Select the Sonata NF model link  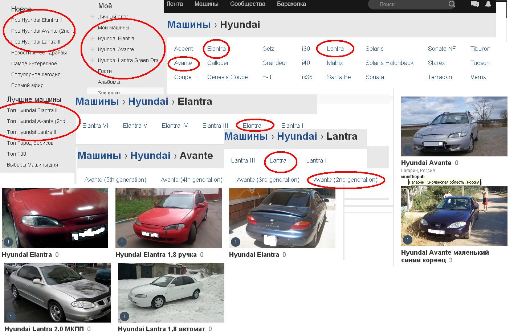[441, 49]
